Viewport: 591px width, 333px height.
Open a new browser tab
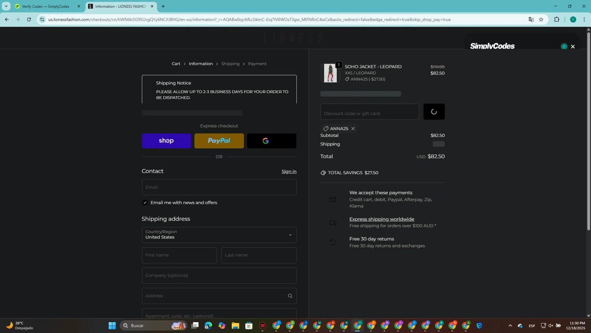(163, 6)
